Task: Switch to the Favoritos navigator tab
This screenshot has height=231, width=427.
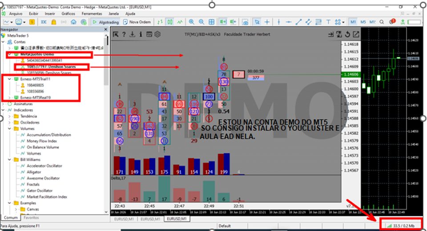Action: (x=31, y=218)
